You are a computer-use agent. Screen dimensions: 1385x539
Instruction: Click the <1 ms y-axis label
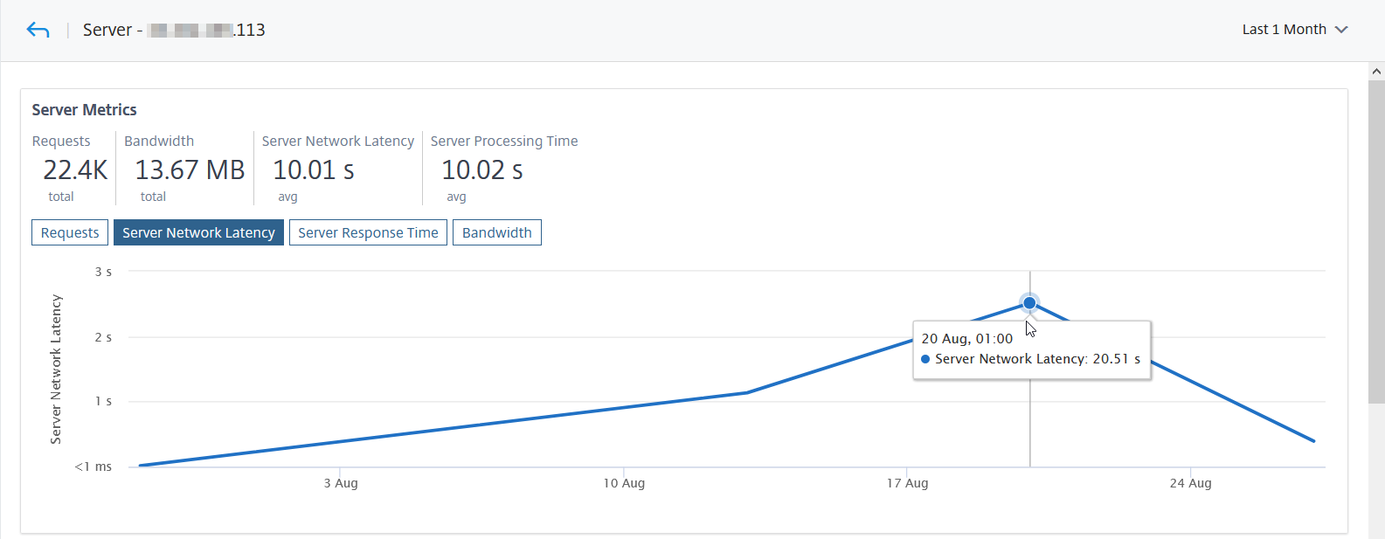93,466
